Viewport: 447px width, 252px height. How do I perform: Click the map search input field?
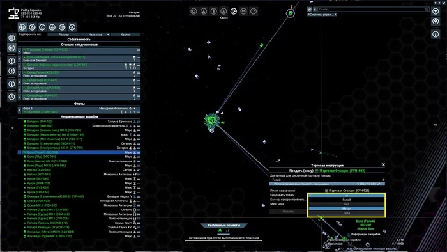coord(373,10)
